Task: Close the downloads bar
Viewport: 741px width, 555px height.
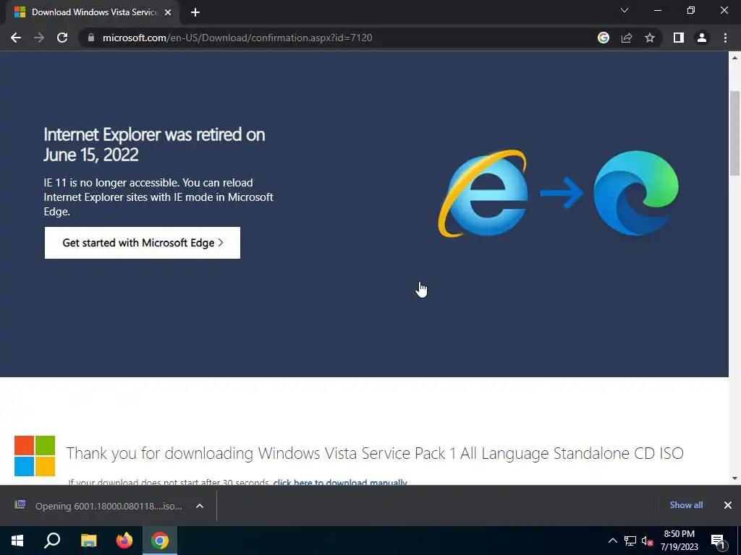Action: coord(728,505)
